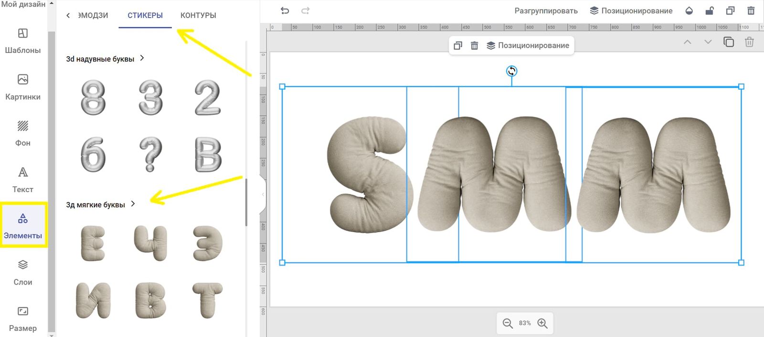The width and height of the screenshot is (764, 337).
Task: Add the silver balloon number 8 sticker
Action: point(93,98)
